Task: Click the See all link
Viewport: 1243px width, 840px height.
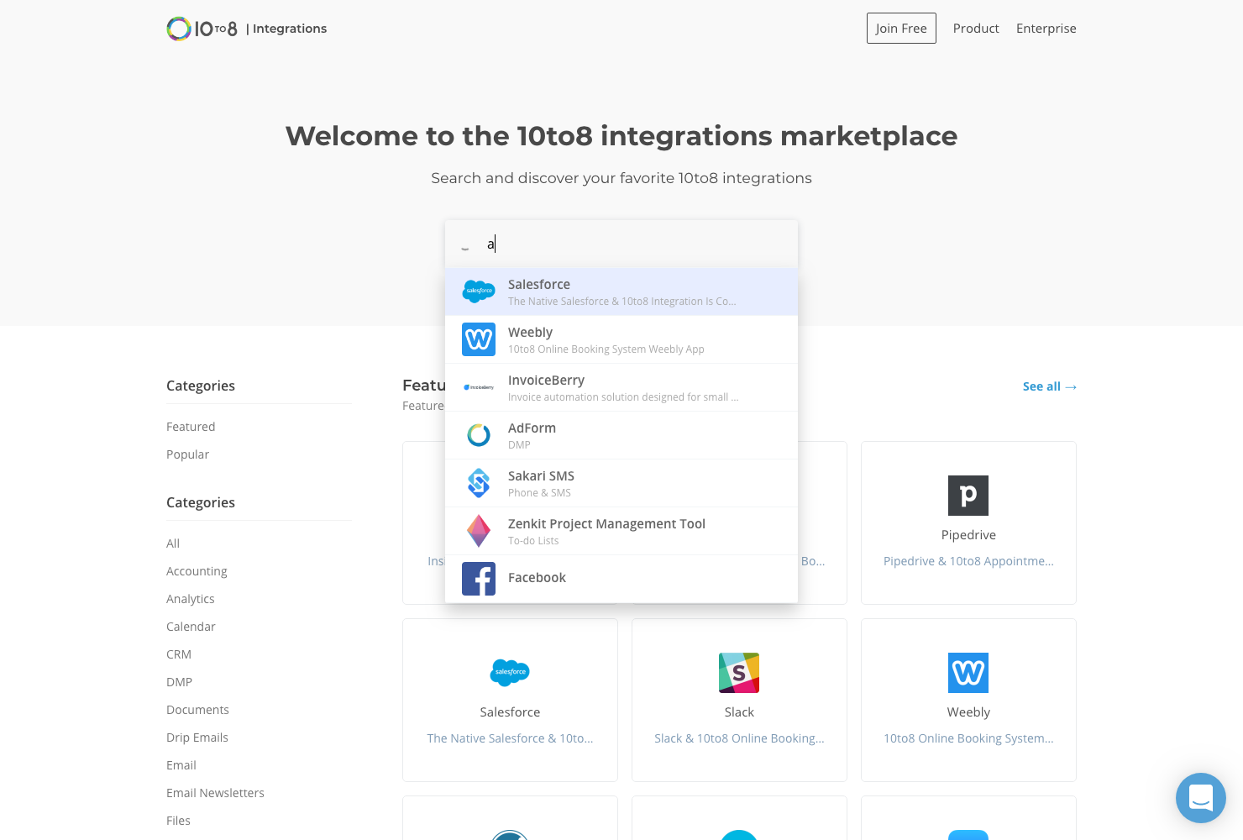Action: point(1050,386)
